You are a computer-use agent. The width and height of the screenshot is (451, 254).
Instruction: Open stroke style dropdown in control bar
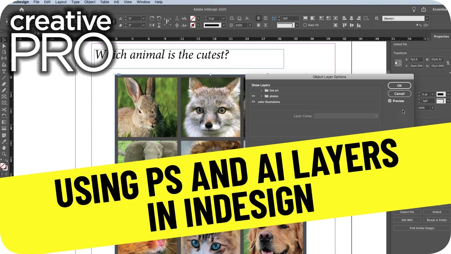224,25
